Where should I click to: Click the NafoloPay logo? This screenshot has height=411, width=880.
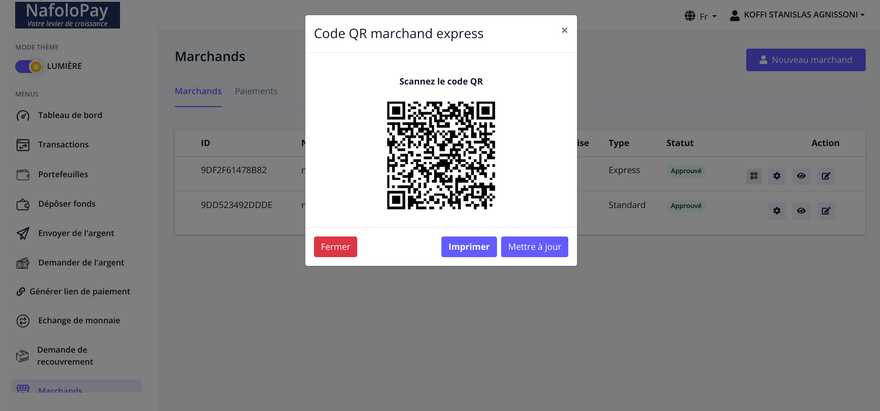(68, 15)
